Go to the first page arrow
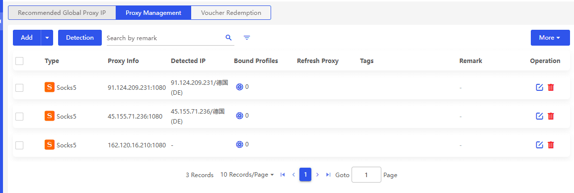 pos(282,175)
